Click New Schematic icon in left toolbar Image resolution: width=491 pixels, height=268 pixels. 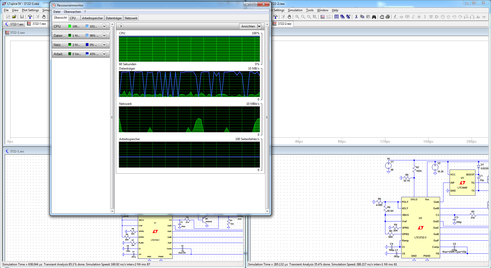pyautogui.click(x=8, y=17)
